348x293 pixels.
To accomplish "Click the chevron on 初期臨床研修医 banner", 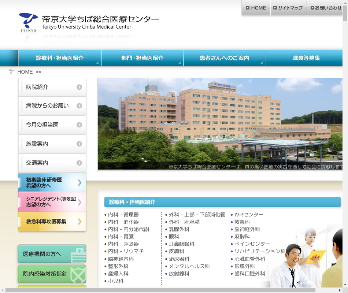I will click(x=80, y=183).
